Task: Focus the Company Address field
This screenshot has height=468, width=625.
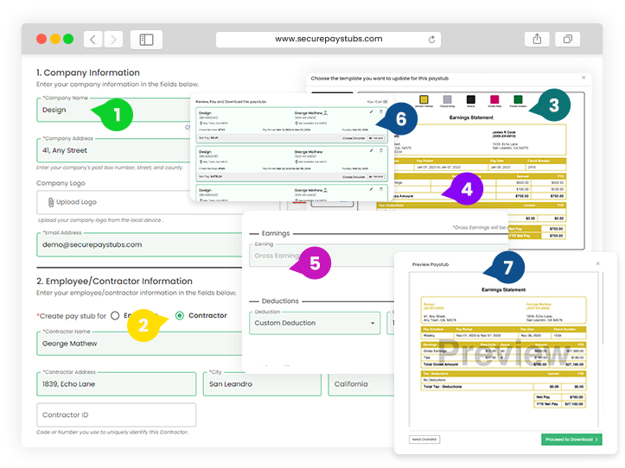Action: 113,150
